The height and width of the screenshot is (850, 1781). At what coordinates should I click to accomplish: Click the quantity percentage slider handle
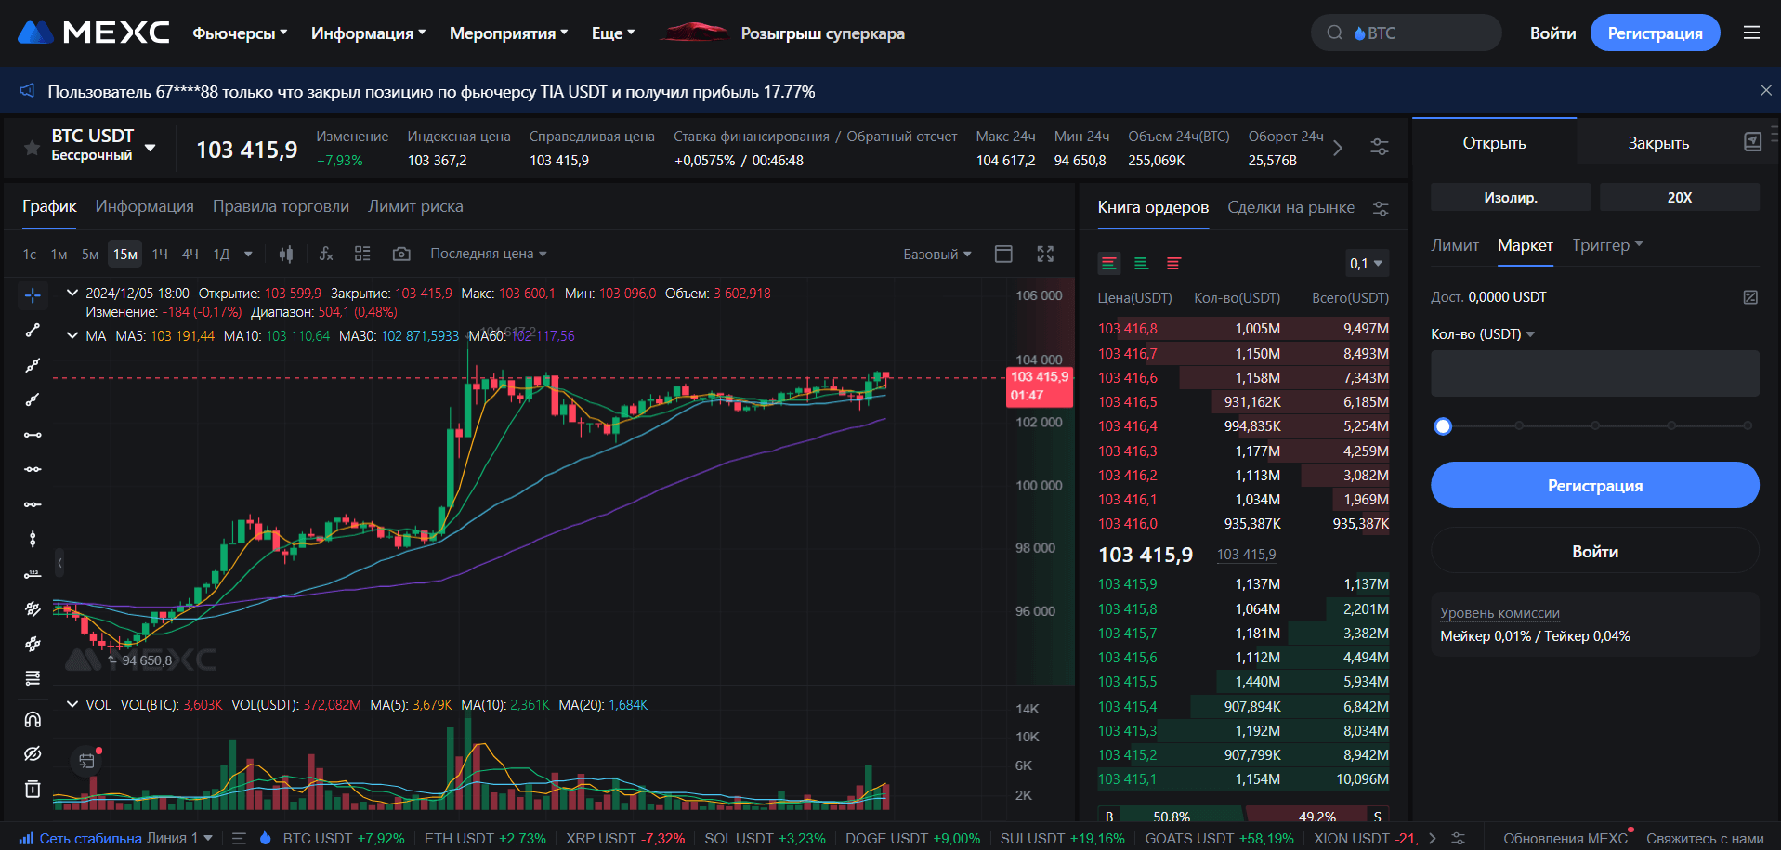pyautogui.click(x=1443, y=426)
